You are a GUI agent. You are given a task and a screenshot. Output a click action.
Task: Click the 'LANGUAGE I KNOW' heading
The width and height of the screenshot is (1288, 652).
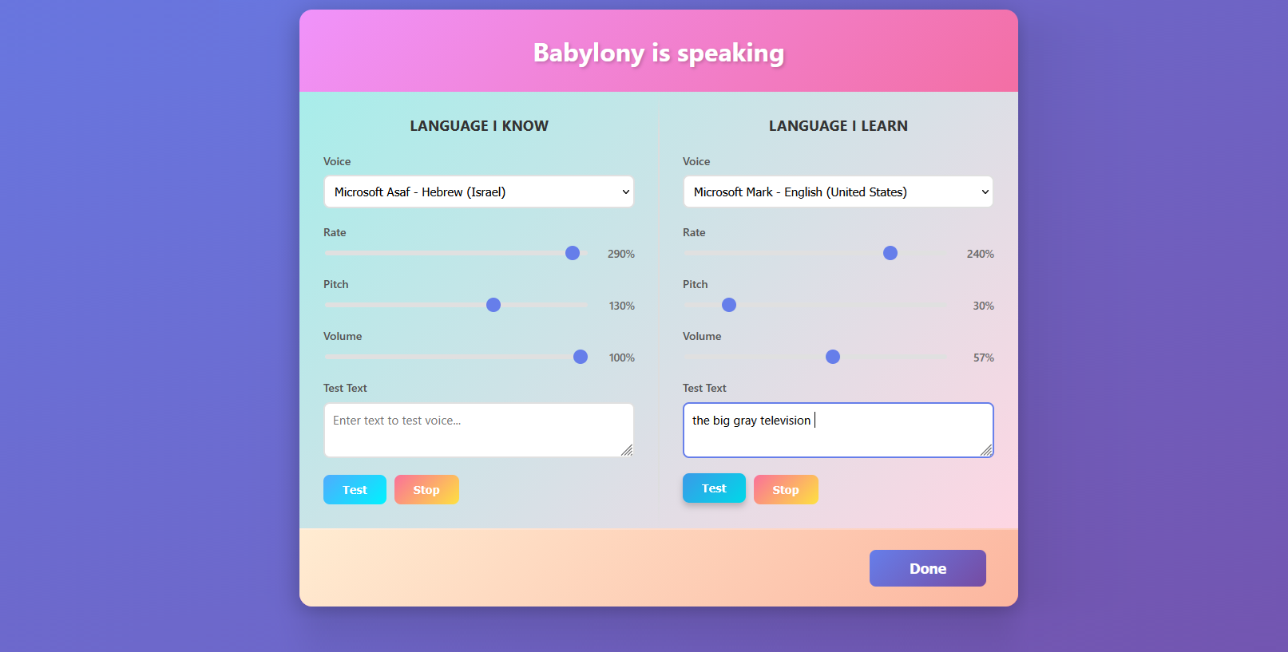click(479, 126)
